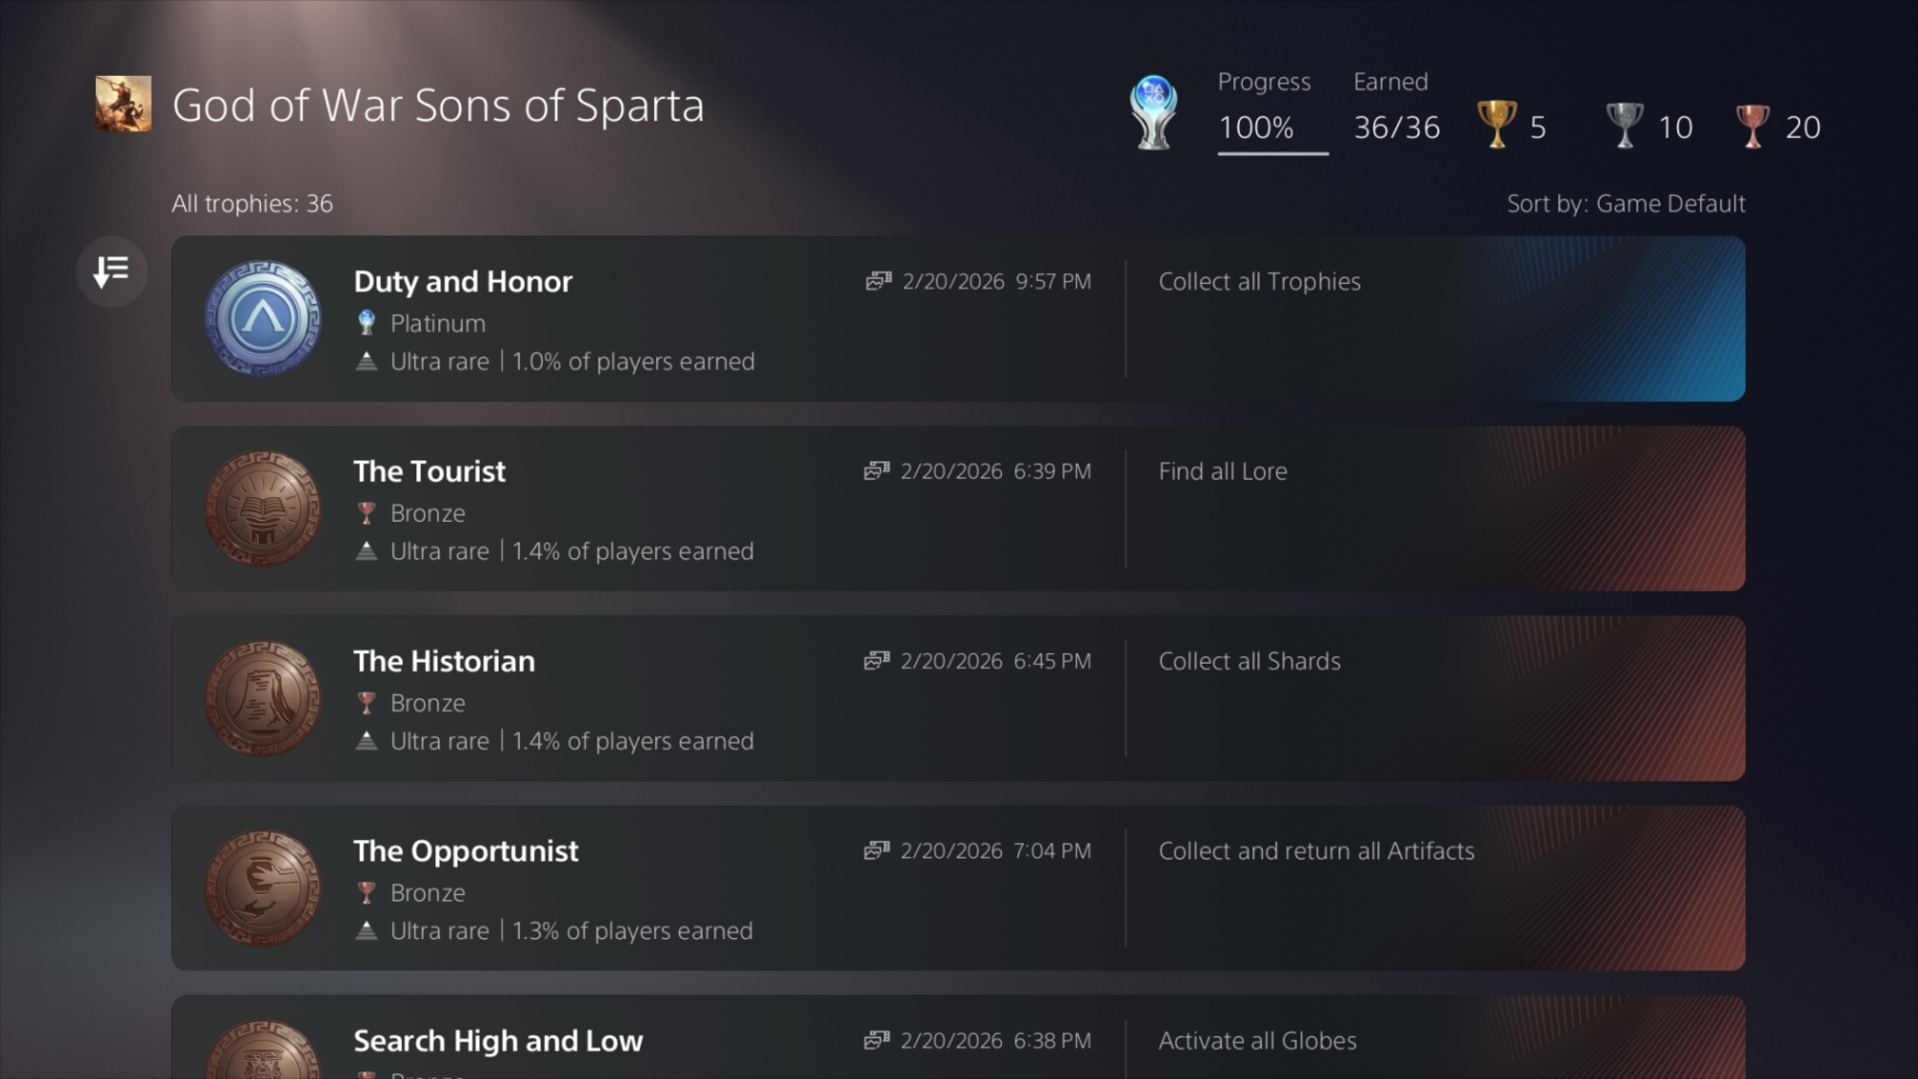1918x1079 pixels.
Task: Select The Historian trophy badge icon
Action: pos(263,698)
